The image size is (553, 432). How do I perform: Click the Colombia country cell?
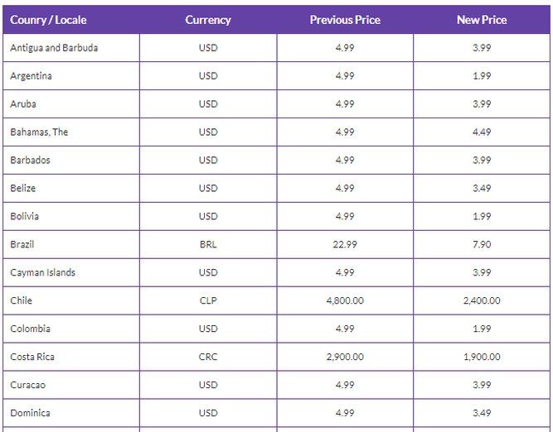[30, 329]
